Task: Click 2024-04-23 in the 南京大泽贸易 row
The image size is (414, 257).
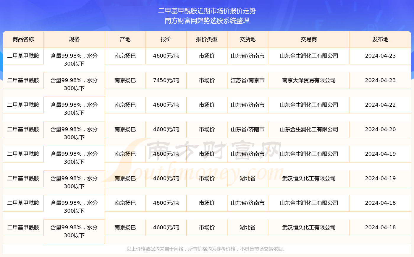Action: (x=380, y=80)
